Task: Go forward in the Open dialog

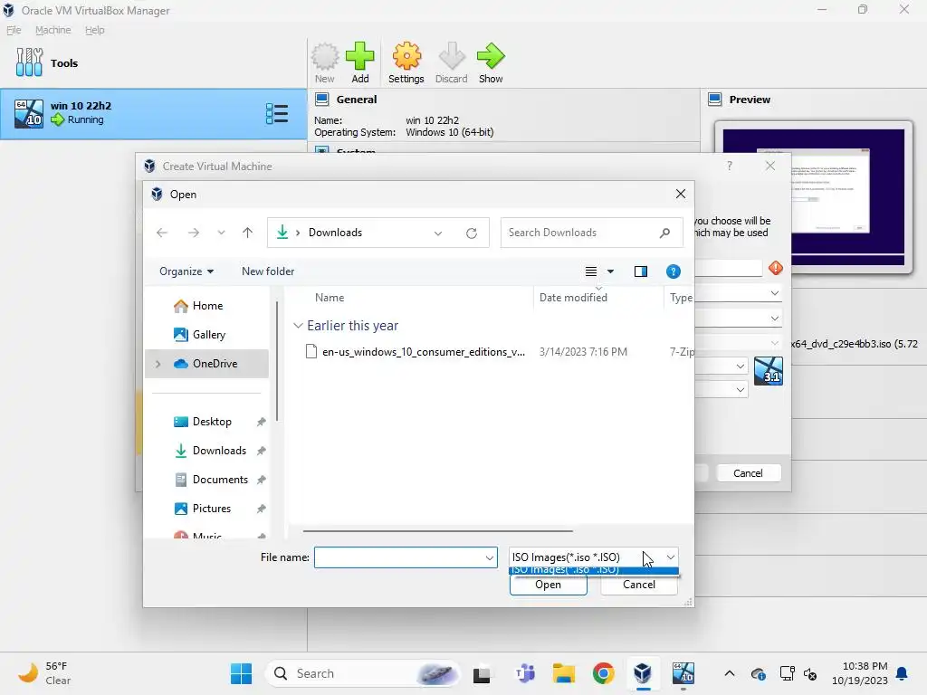Action: click(x=194, y=233)
